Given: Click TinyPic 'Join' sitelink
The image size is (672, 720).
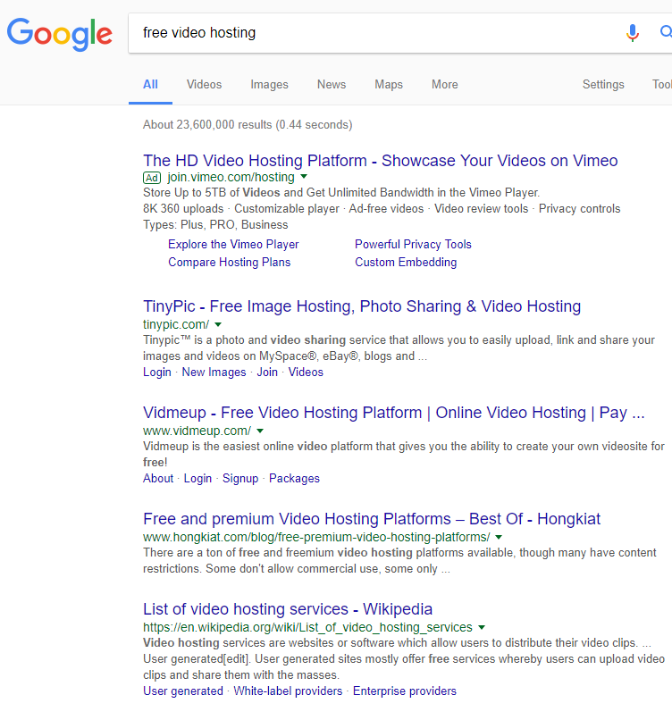Looking at the screenshot, I should point(267,373).
